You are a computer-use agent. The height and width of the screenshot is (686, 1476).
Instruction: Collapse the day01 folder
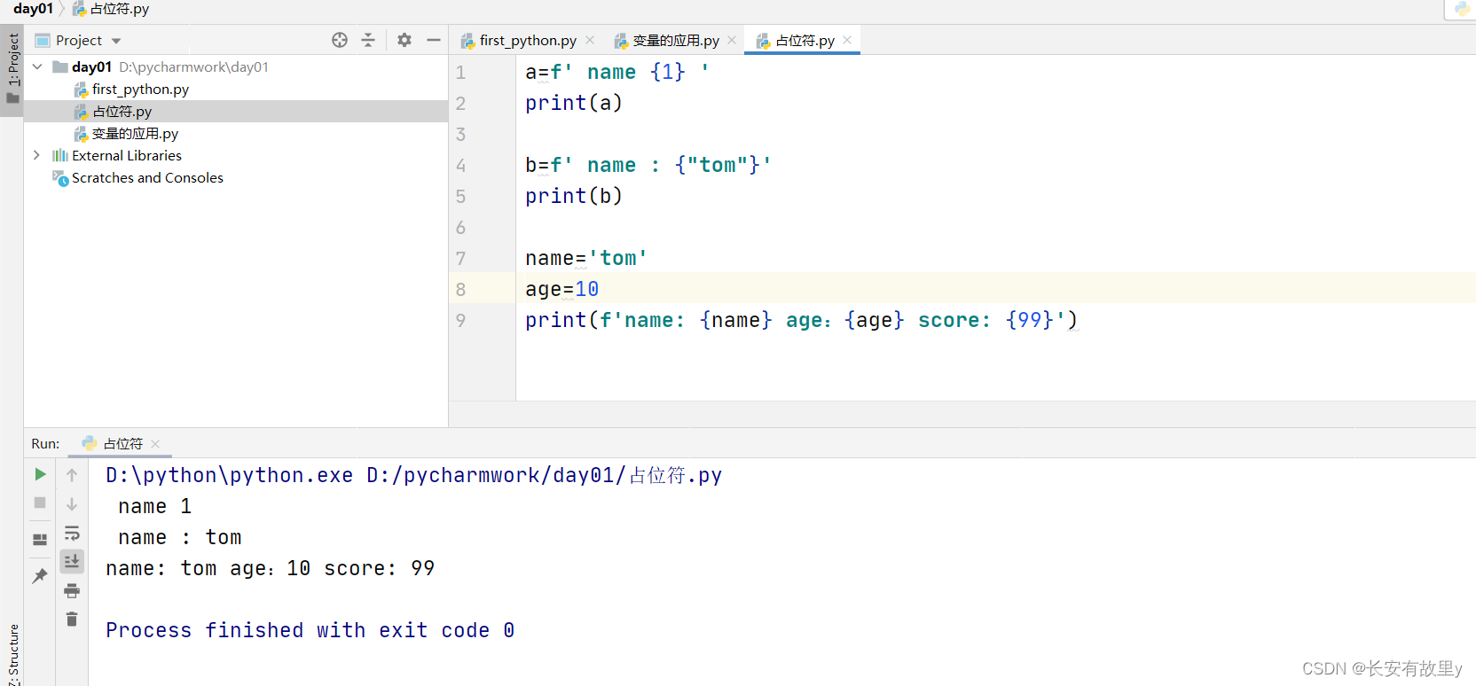coord(37,66)
